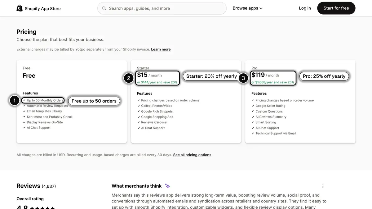Image resolution: width=372 pixels, height=209 pixels.
Task: Click Reviews Carousel feature
Action: pyautogui.click(x=154, y=122)
